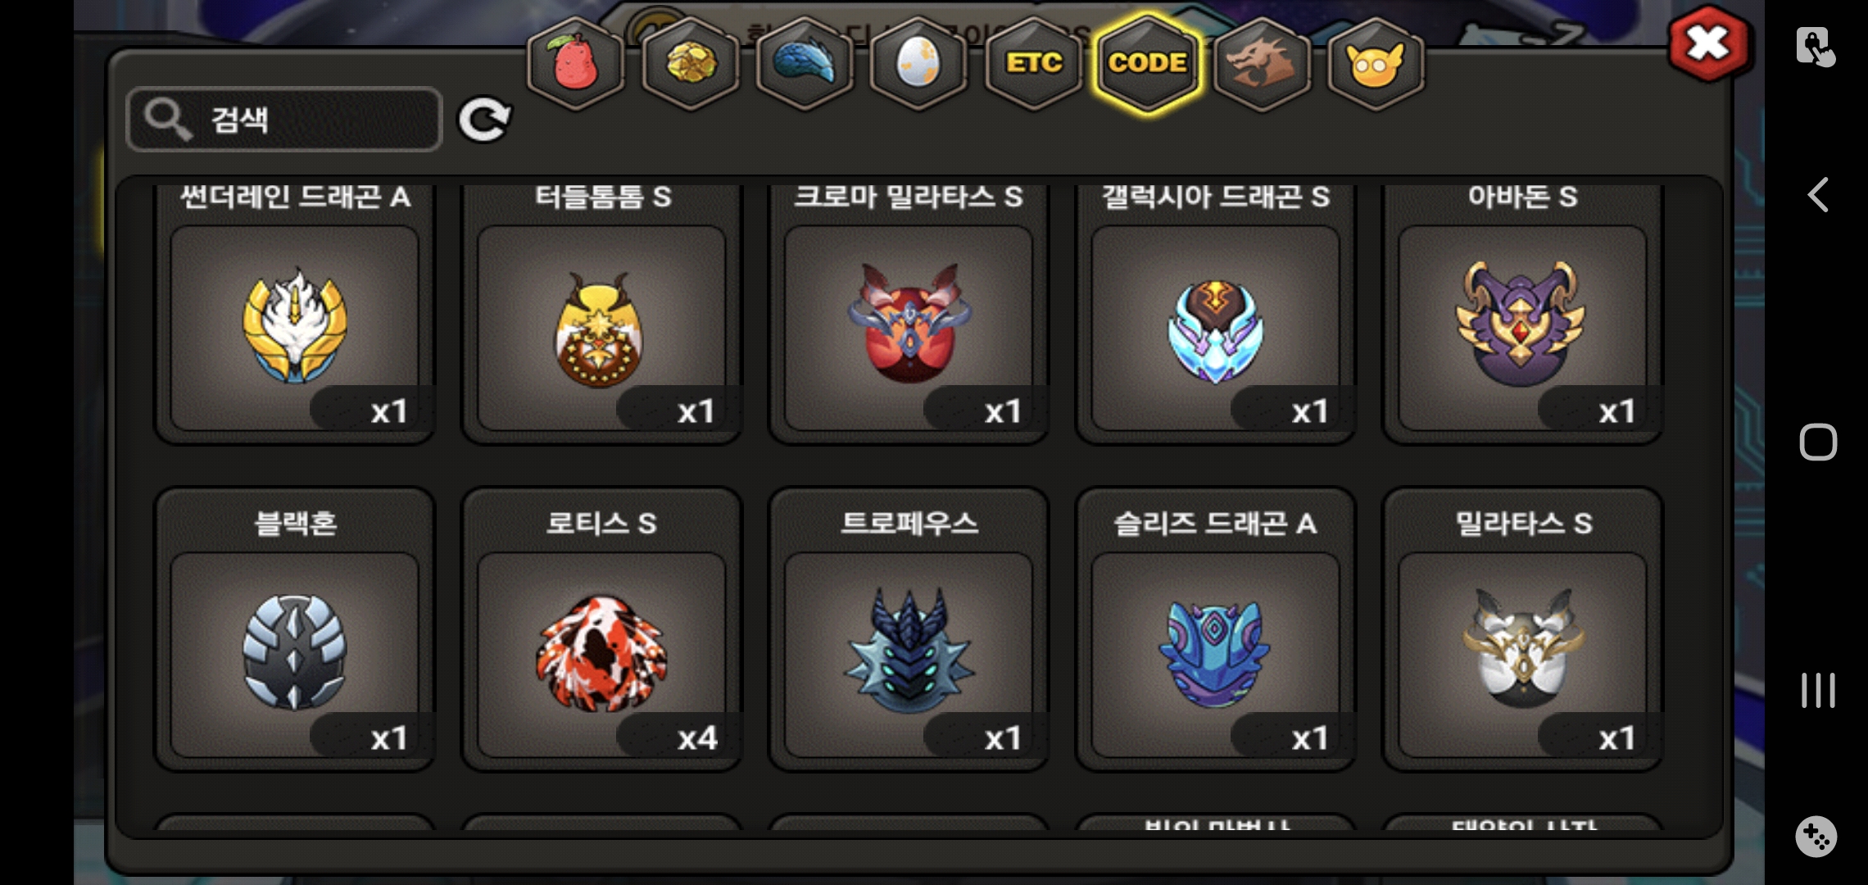Image resolution: width=1868 pixels, height=885 pixels.
Task: Select the 썬더레인 드래곤 A egg
Action: [295, 315]
